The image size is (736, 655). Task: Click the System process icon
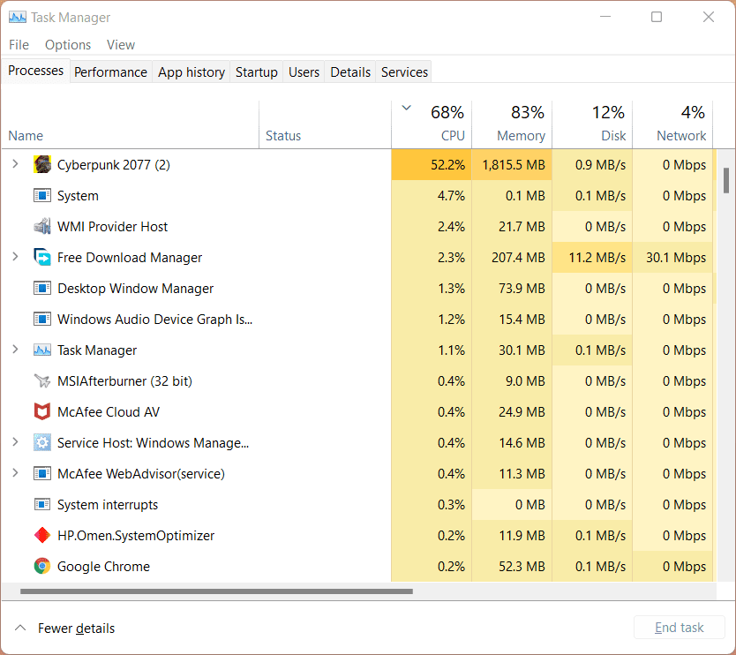(x=42, y=195)
